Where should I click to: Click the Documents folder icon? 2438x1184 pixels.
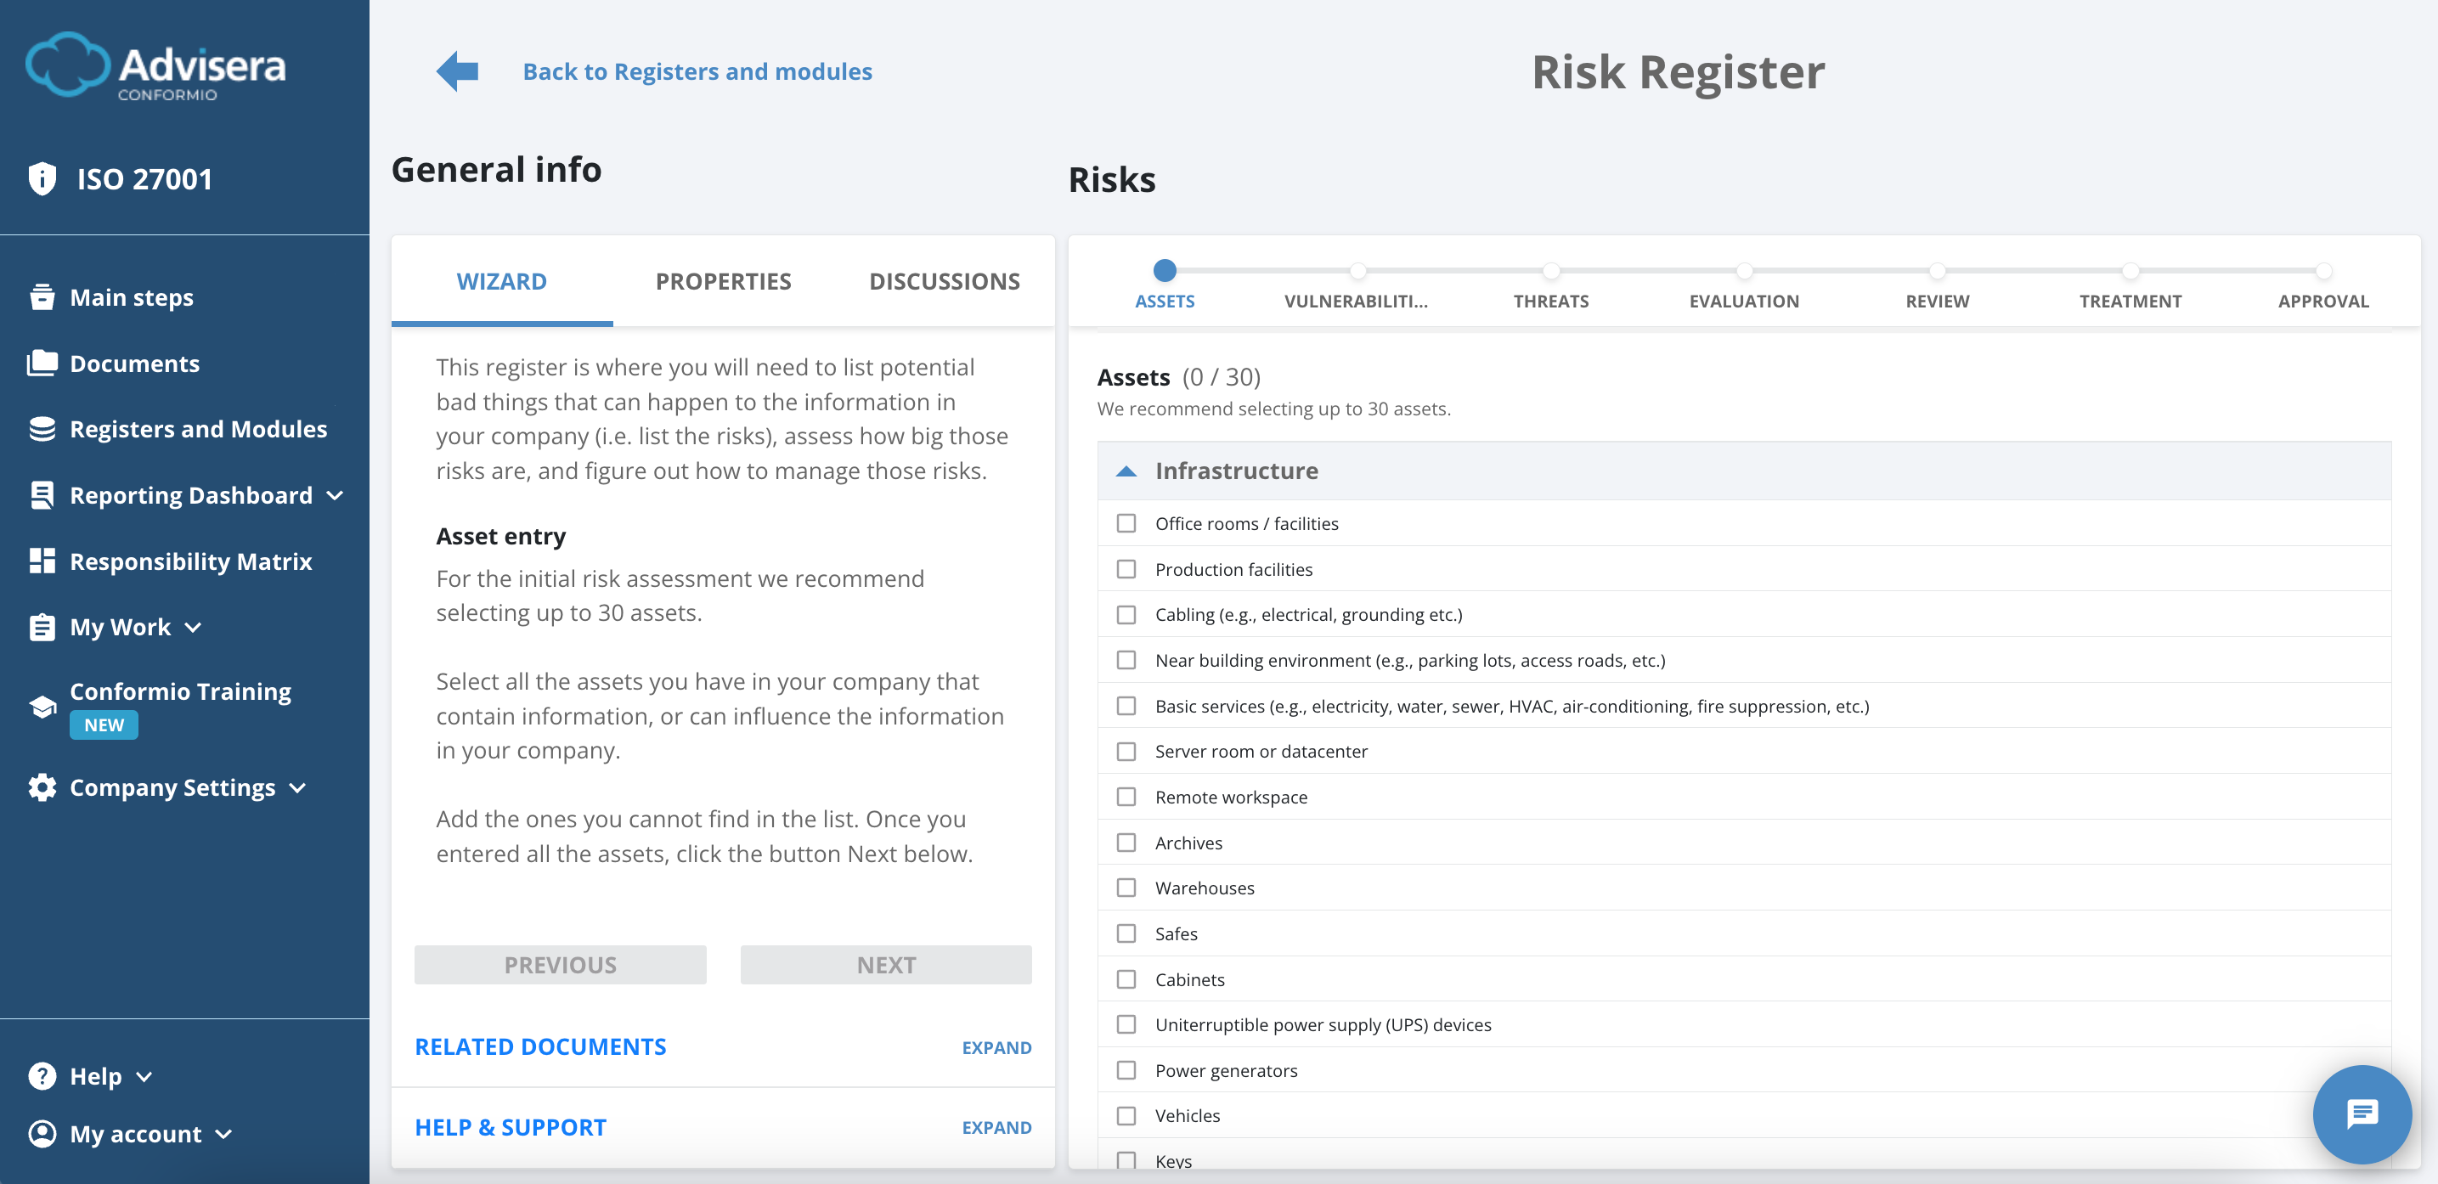coord(42,364)
